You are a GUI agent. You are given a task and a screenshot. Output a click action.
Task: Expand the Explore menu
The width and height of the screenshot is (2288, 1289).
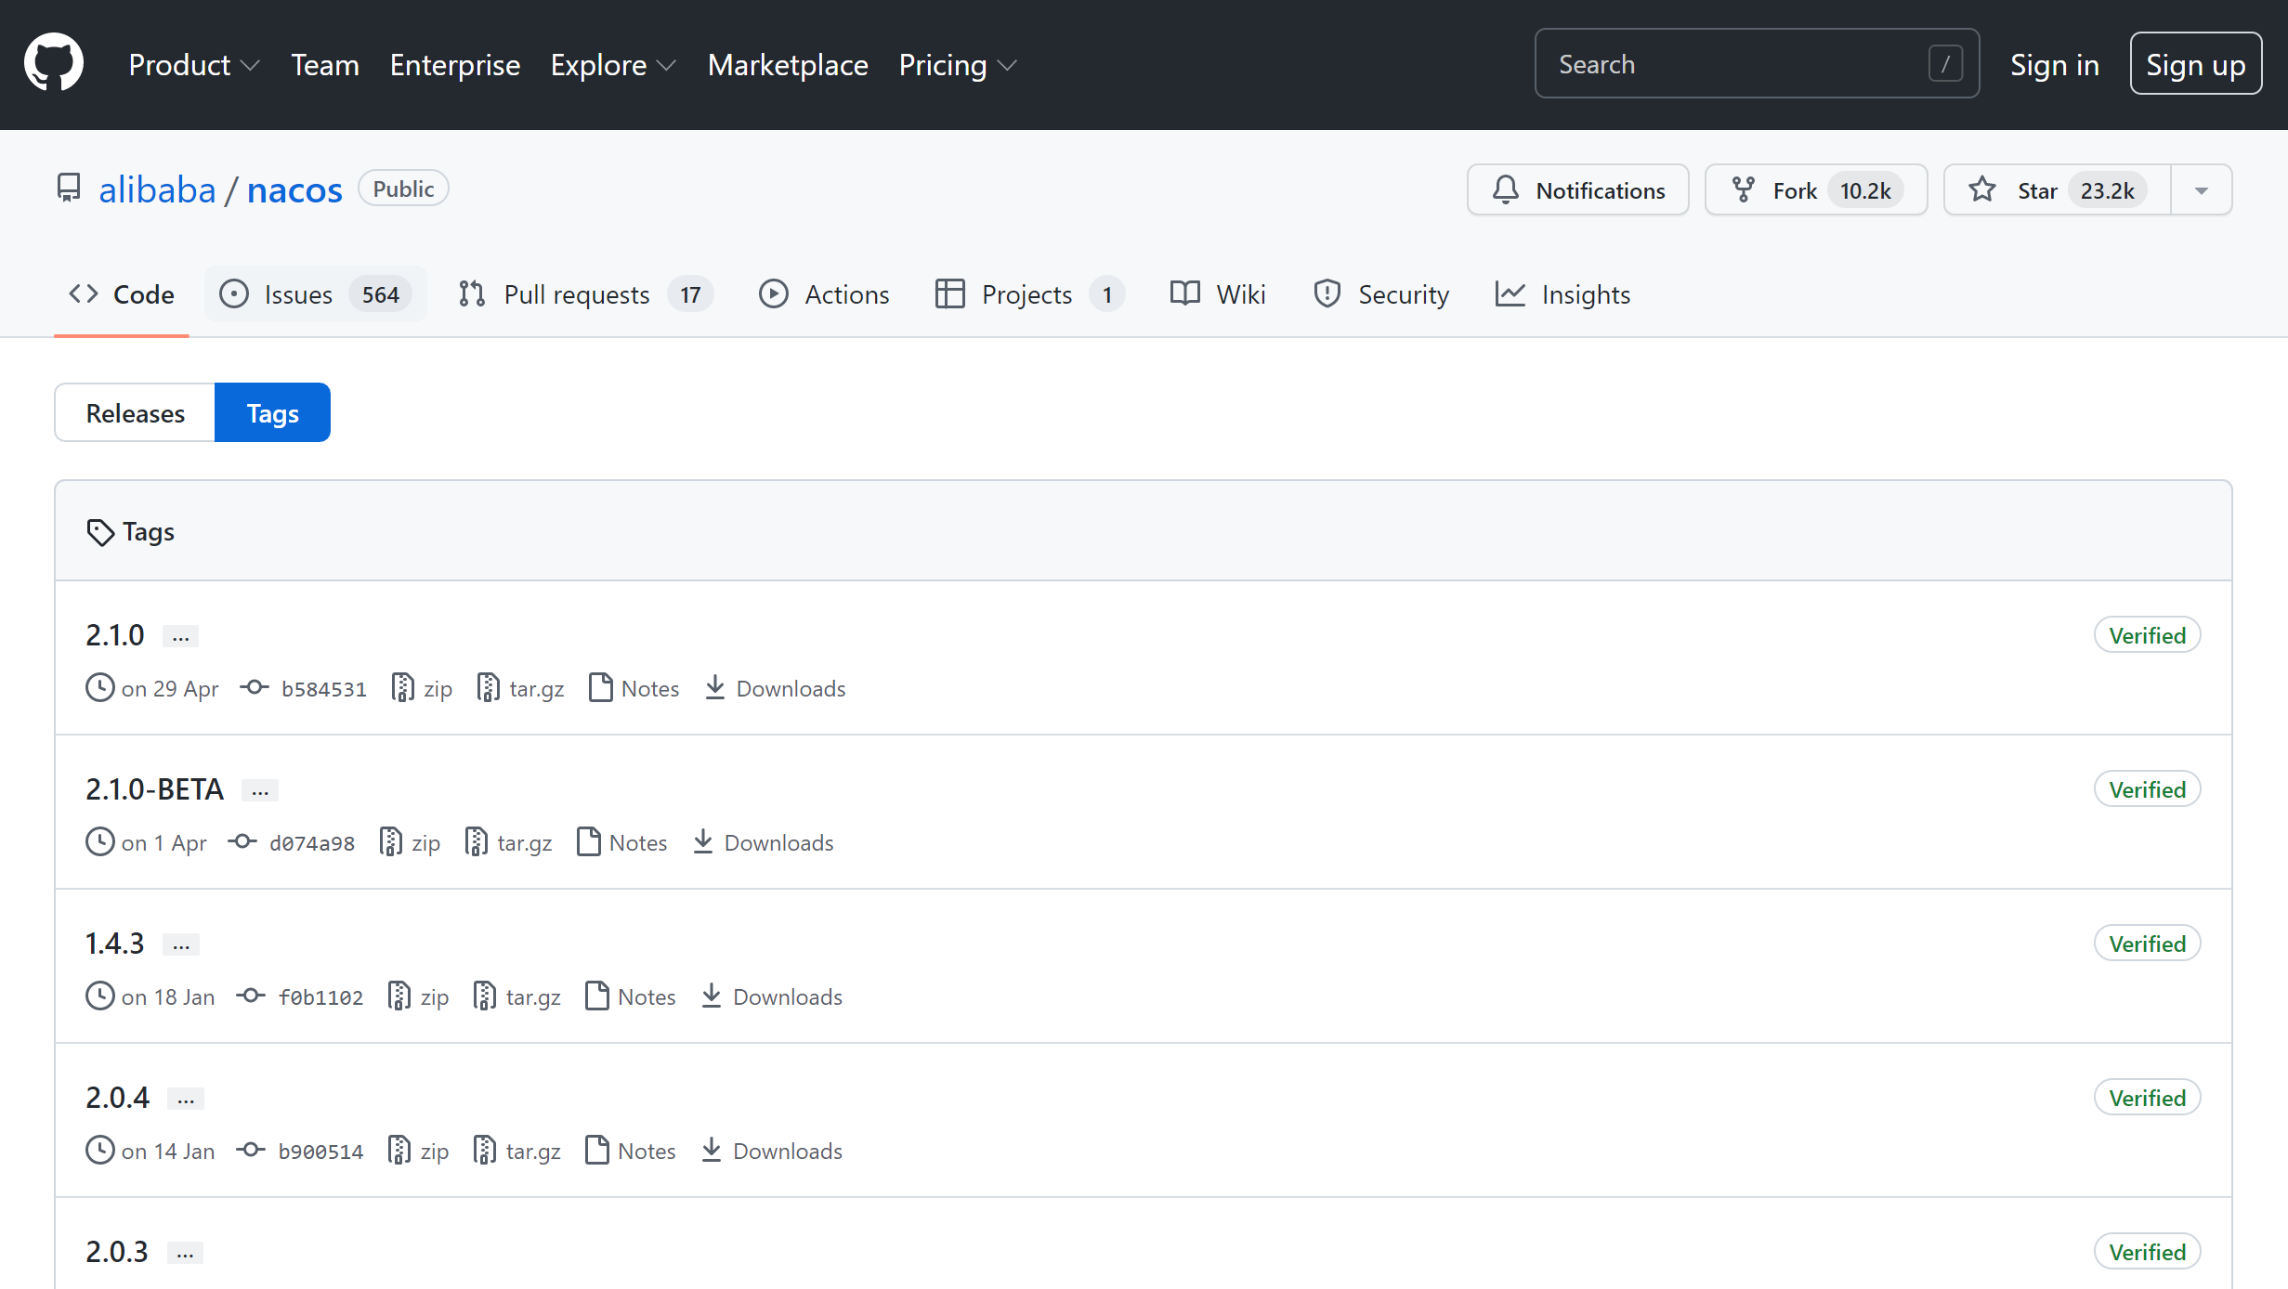coord(613,65)
